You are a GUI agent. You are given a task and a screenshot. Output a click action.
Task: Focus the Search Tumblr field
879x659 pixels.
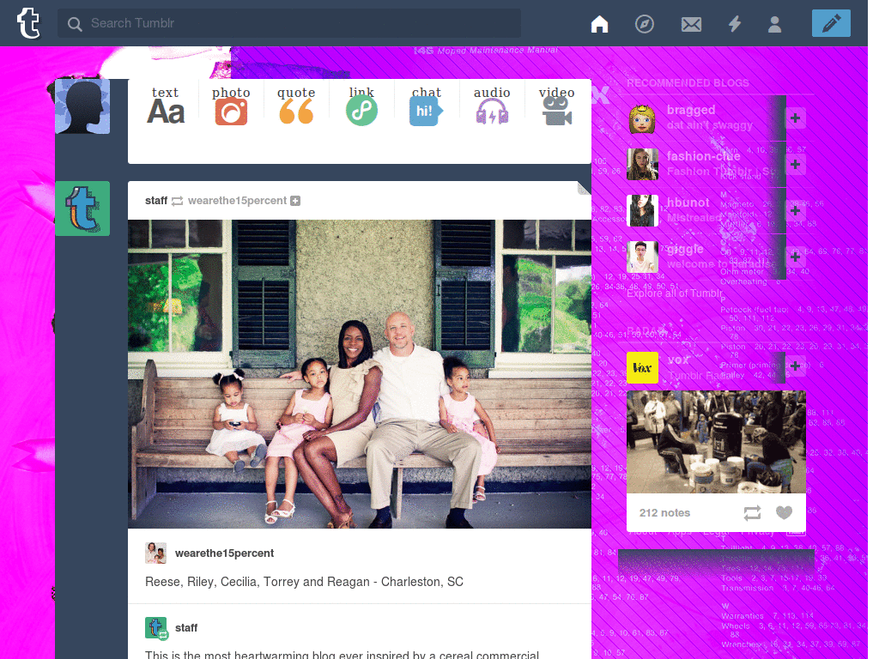[288, 23]
